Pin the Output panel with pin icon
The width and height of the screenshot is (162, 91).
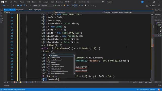tap(158, 85)
